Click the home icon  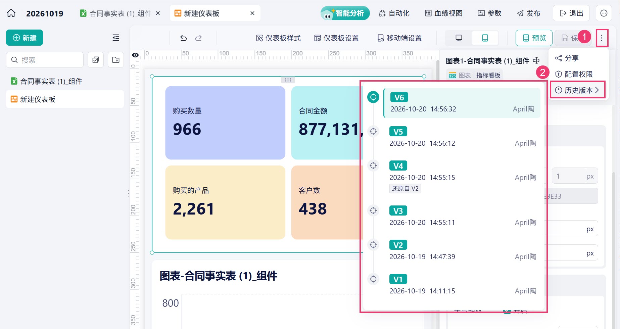point(11,13)
